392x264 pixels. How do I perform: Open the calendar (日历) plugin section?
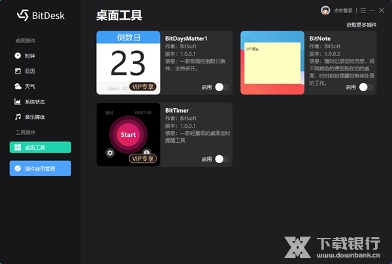(25, 71)
